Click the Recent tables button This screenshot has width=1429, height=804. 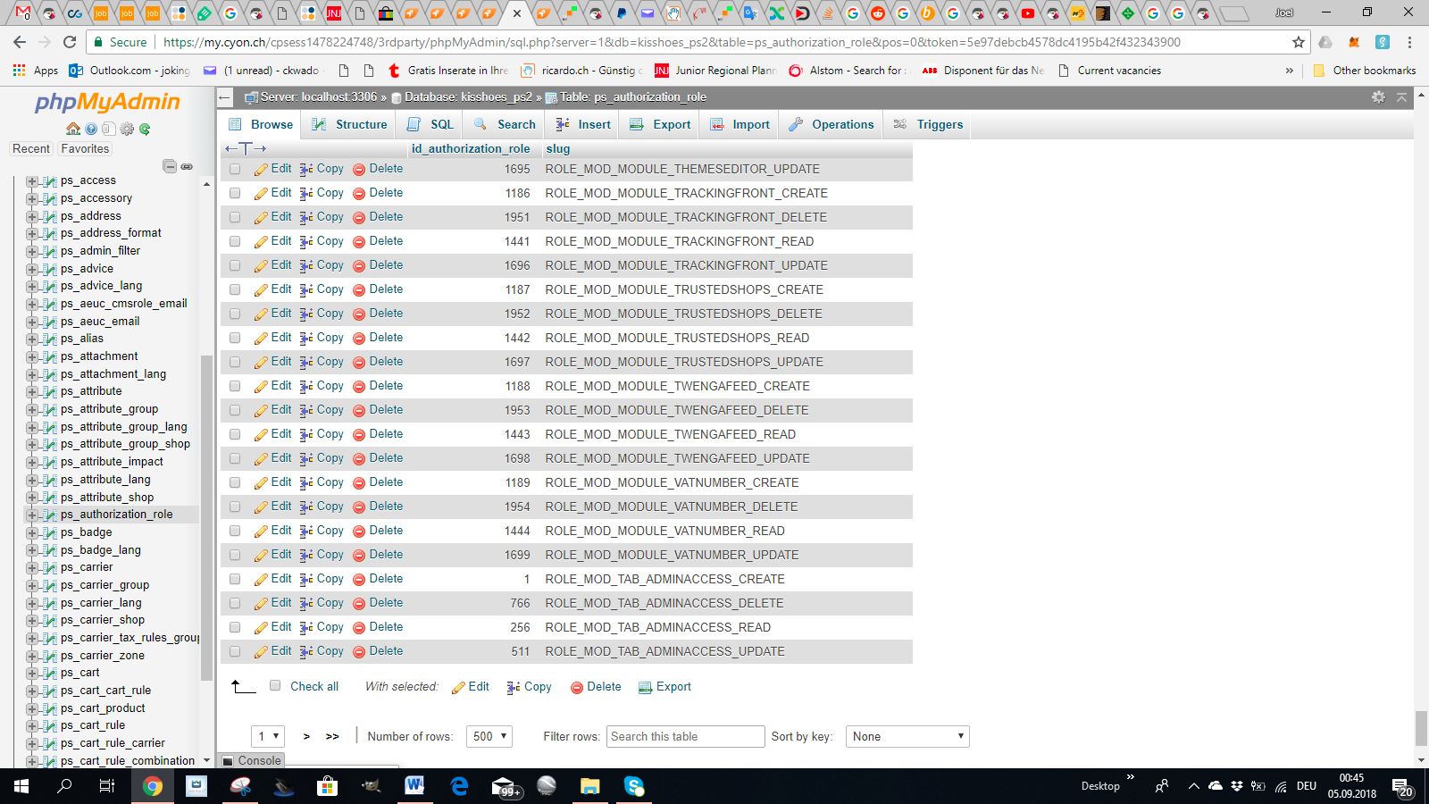pos(31,149)
